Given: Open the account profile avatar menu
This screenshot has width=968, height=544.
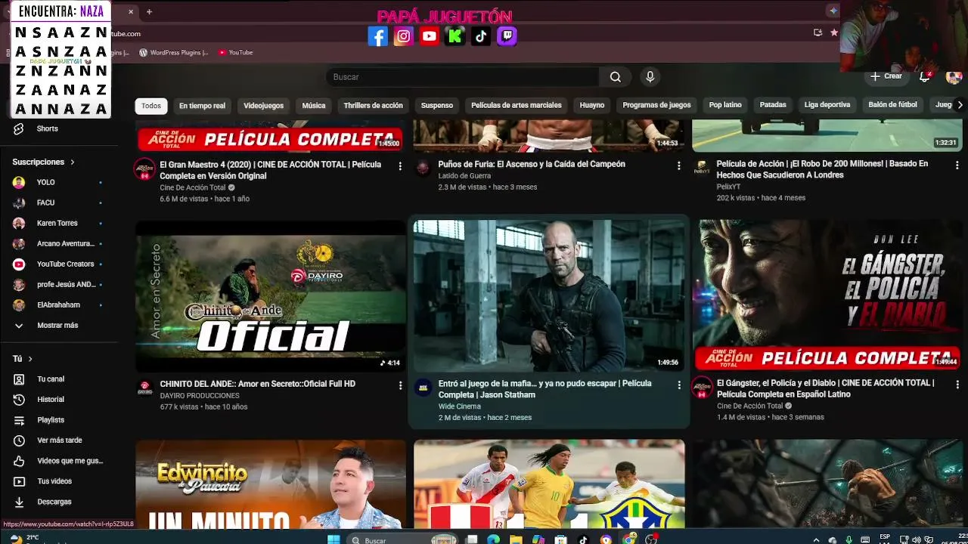Looking at the screenshot, I should (x=954, y=77).
